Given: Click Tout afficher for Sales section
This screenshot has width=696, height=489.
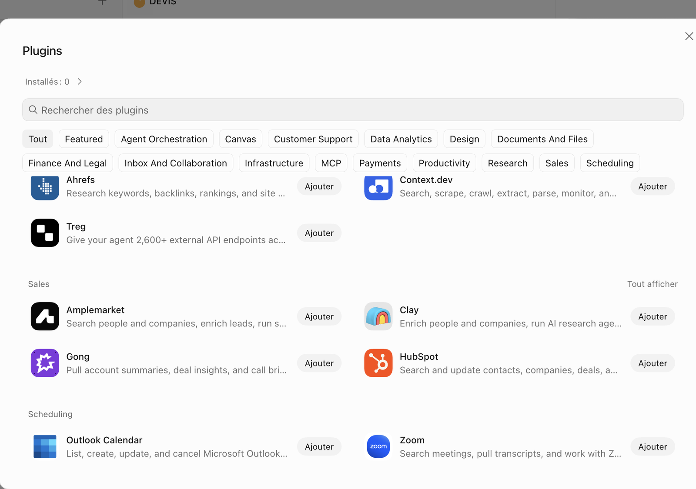Looking at the screenshot, I should [652, 284].
